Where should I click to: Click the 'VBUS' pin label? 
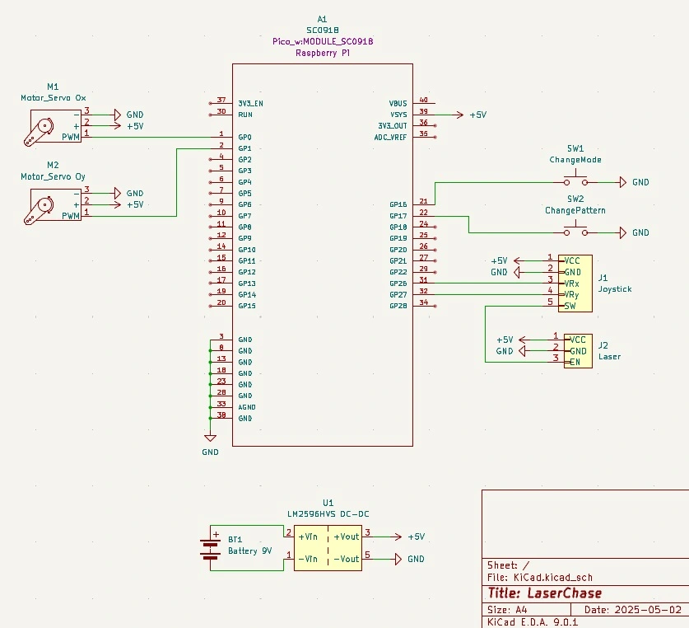[398, 104]
